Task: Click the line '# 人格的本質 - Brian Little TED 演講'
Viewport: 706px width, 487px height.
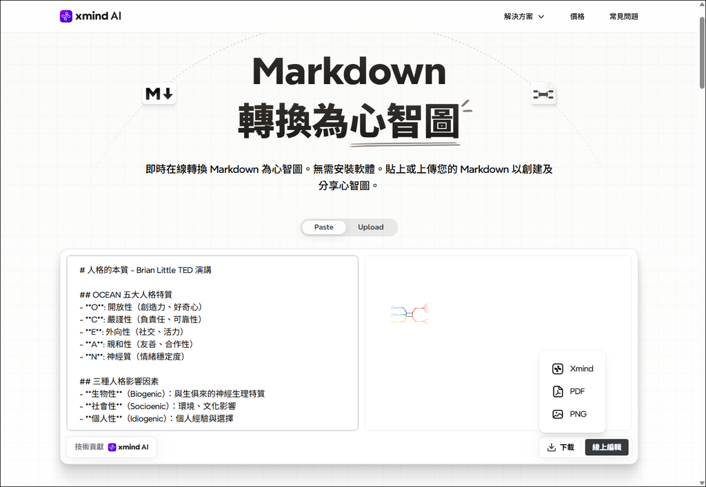Action: coord(145,270)
